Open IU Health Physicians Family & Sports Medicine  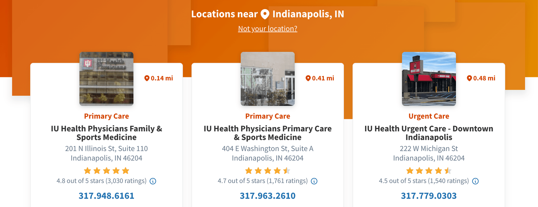[107, 133]
